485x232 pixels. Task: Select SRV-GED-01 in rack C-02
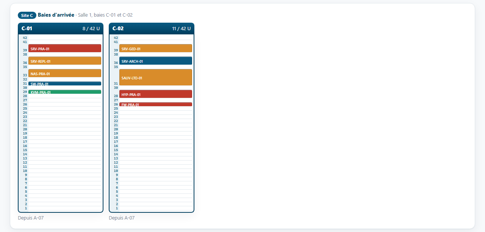click(156, 48)
